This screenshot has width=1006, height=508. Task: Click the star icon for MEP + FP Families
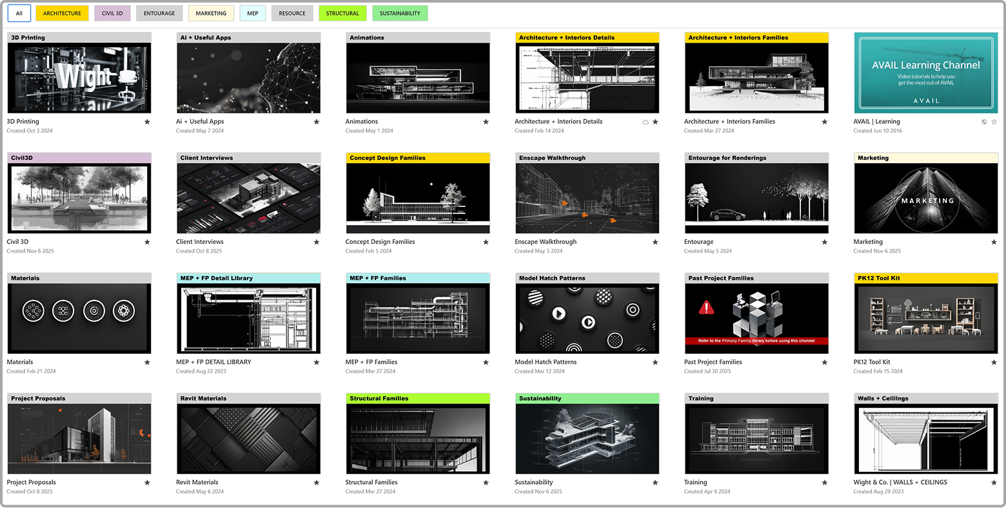click(486, 362)
